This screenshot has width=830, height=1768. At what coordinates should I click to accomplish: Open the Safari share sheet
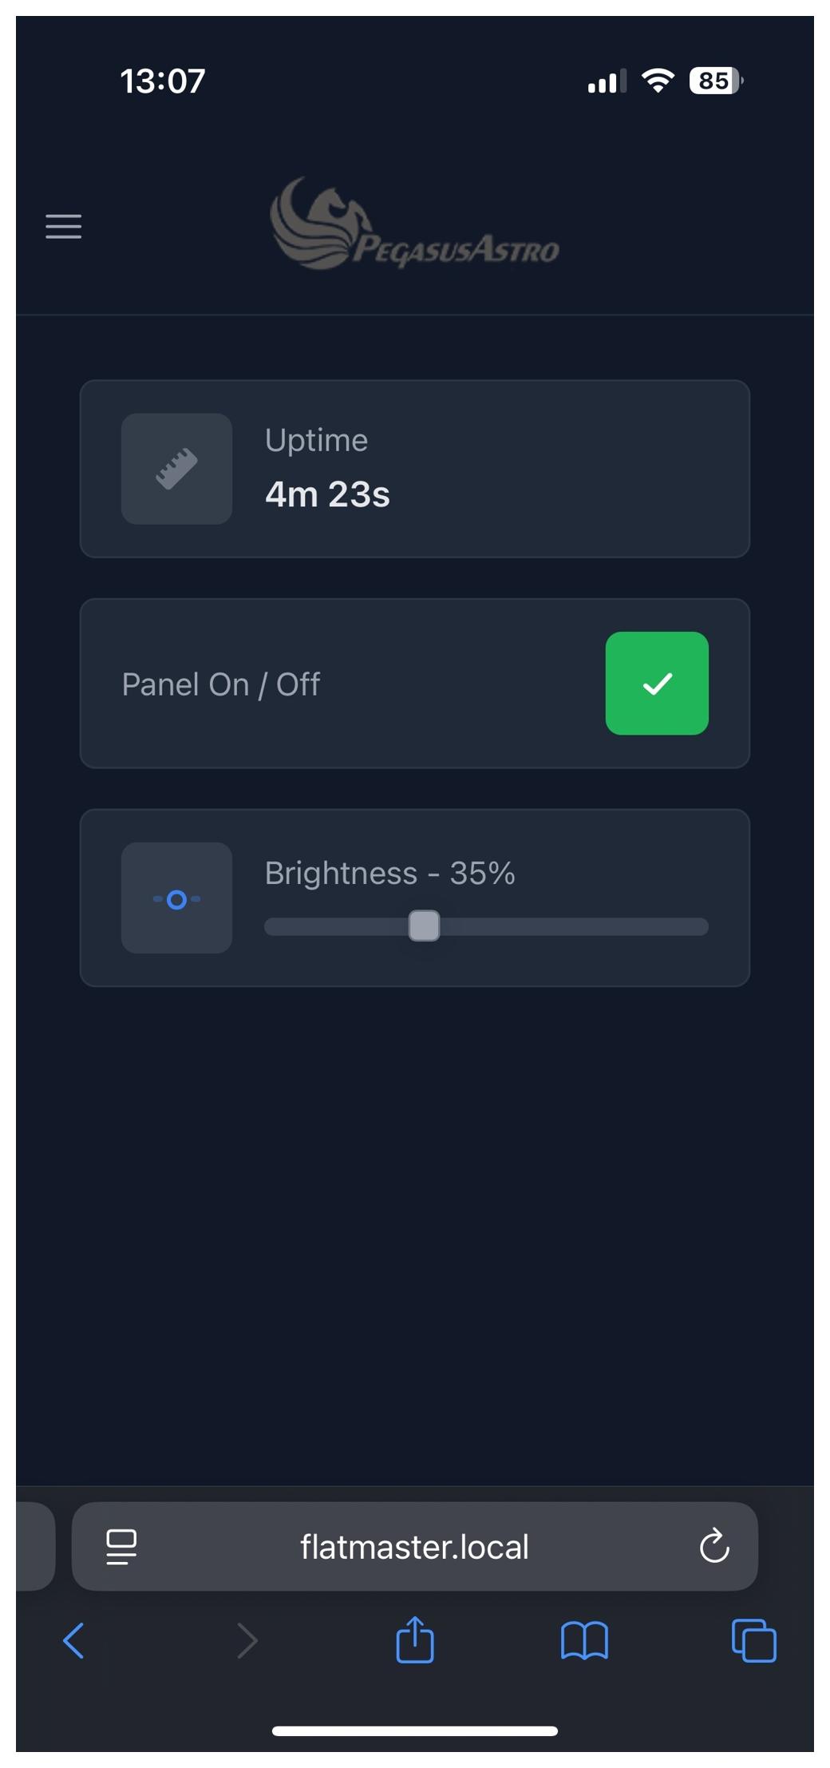(x=415, y=1639)
